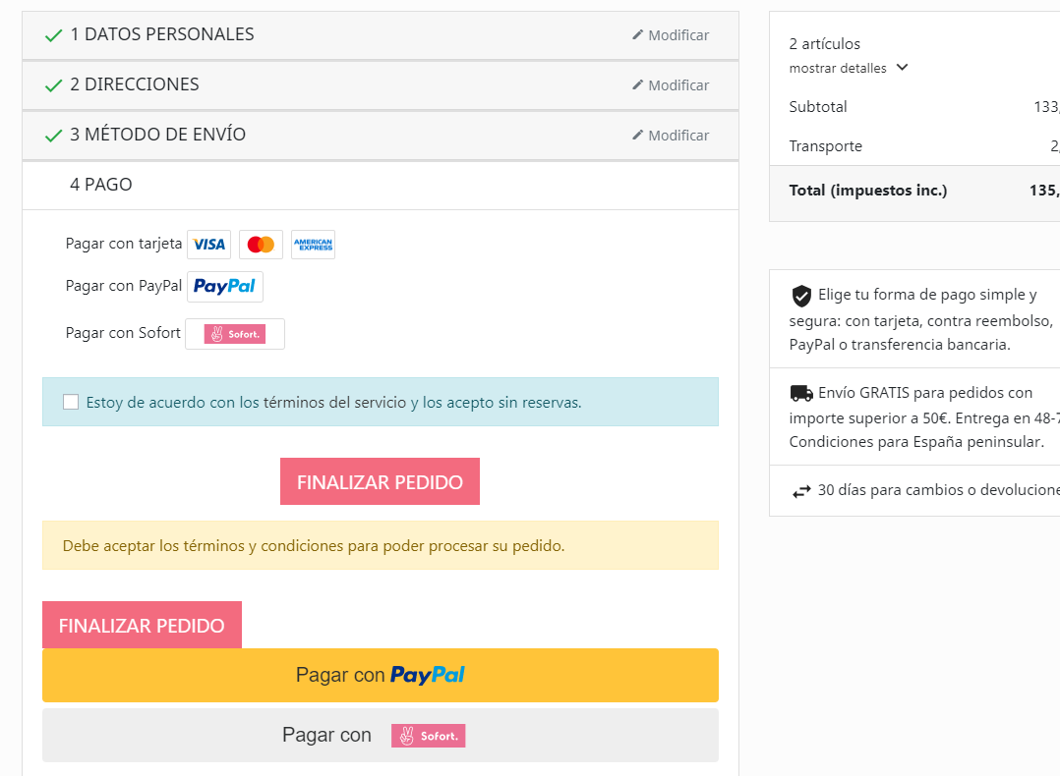Expand mostrar detalles chevron
This screenshot has width=1060, height=776.
pos(903,67)
